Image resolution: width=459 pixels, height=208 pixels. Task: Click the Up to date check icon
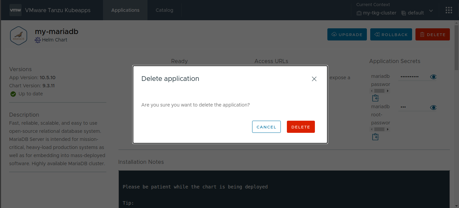pyautogui.click(x=13, y=94)
